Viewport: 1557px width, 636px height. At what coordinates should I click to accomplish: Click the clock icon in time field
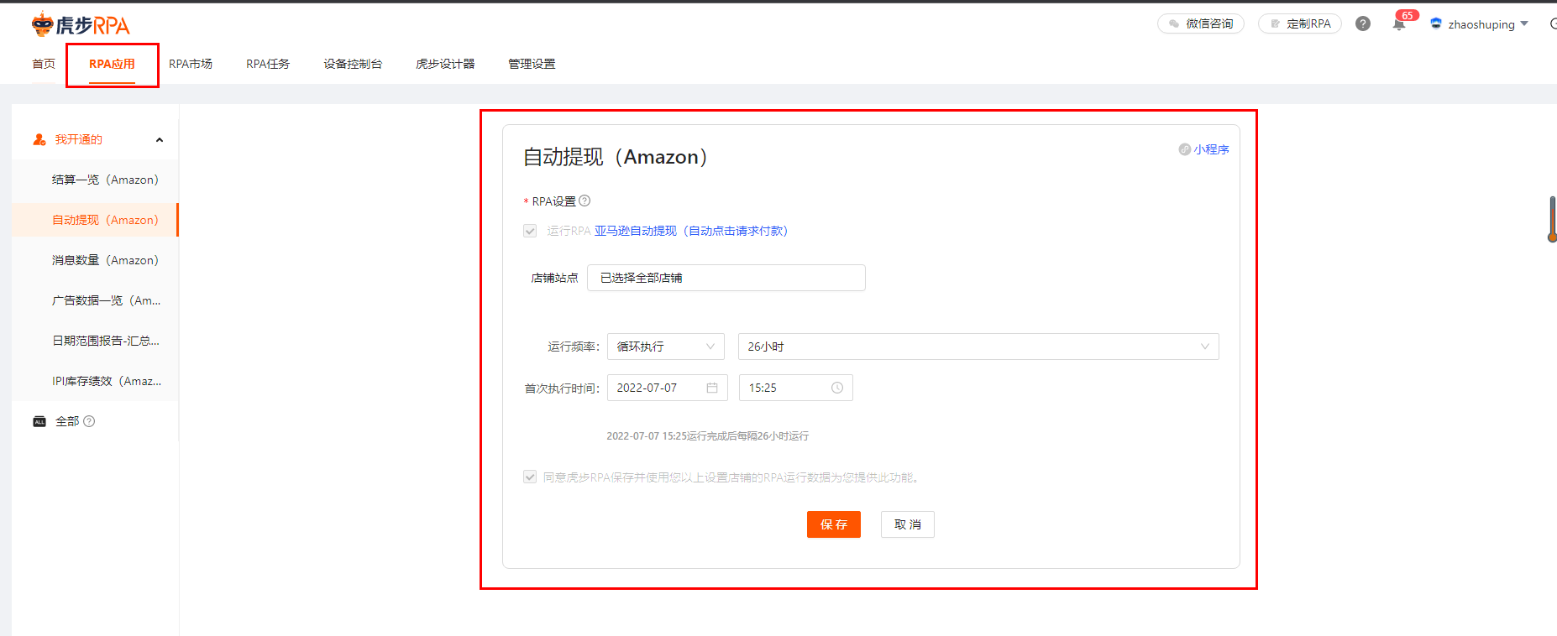click(837, 388)
